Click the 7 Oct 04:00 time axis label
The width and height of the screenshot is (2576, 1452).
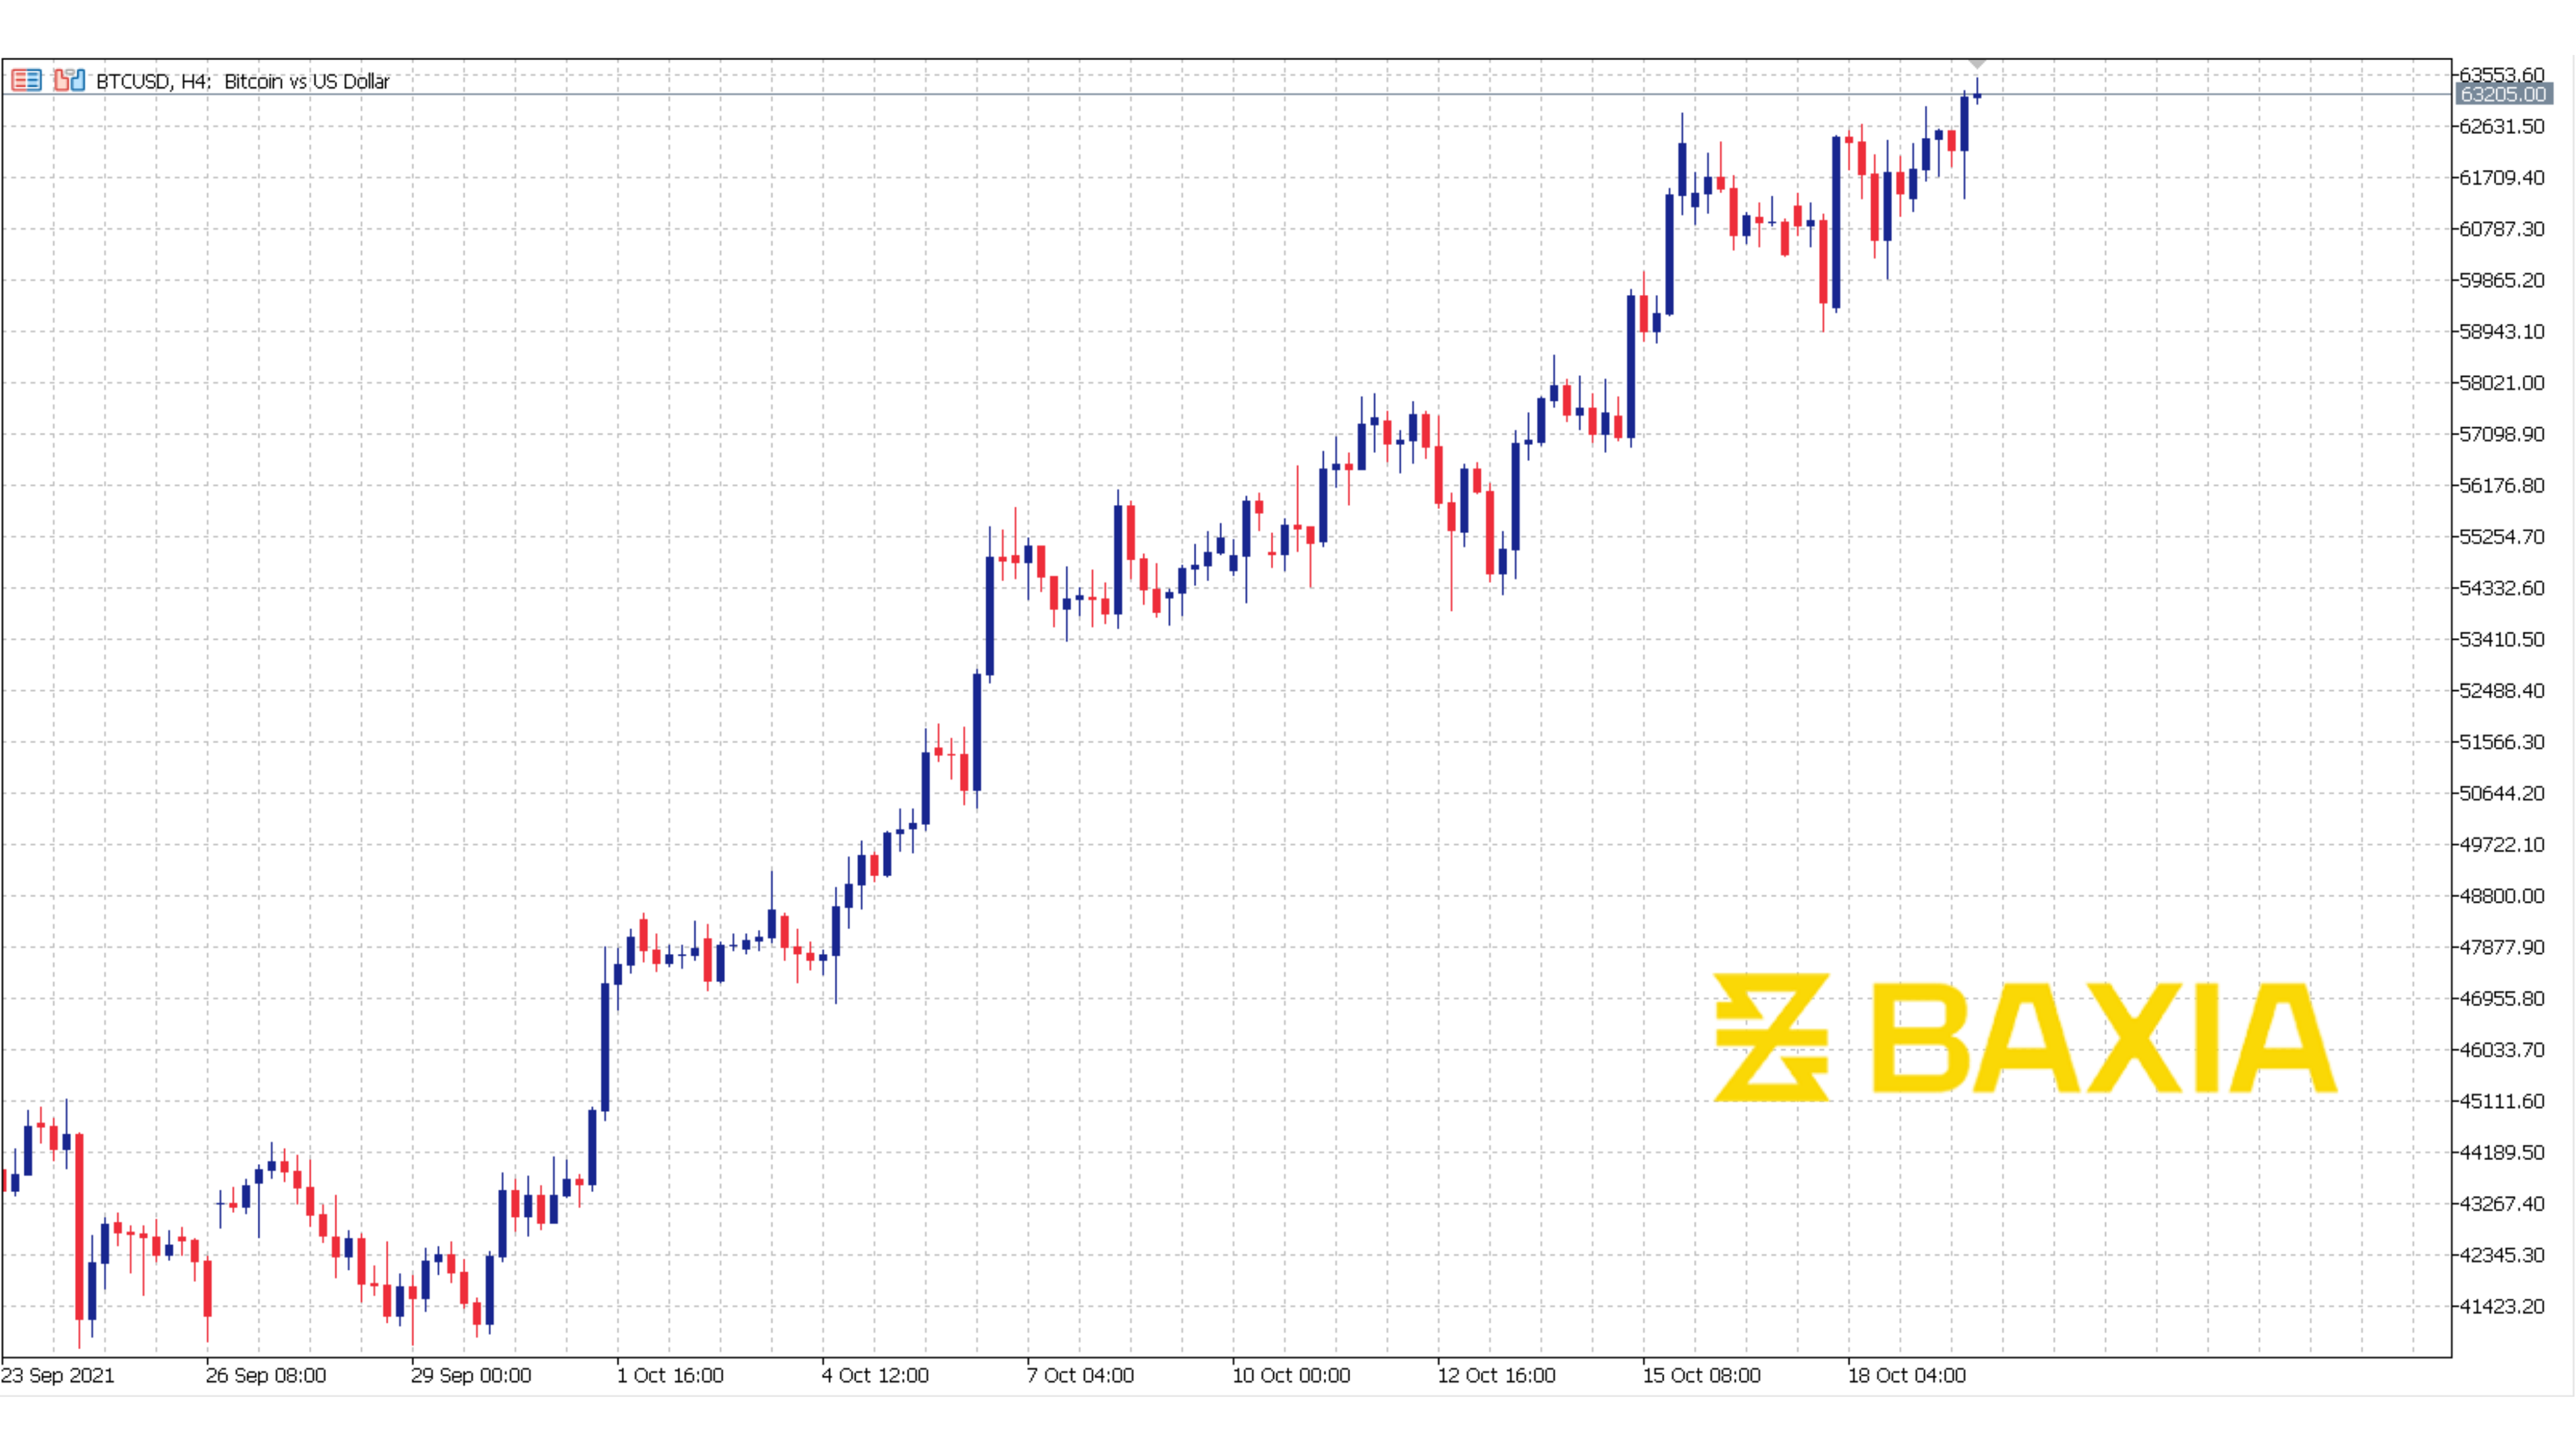tap(1080, 1375)
